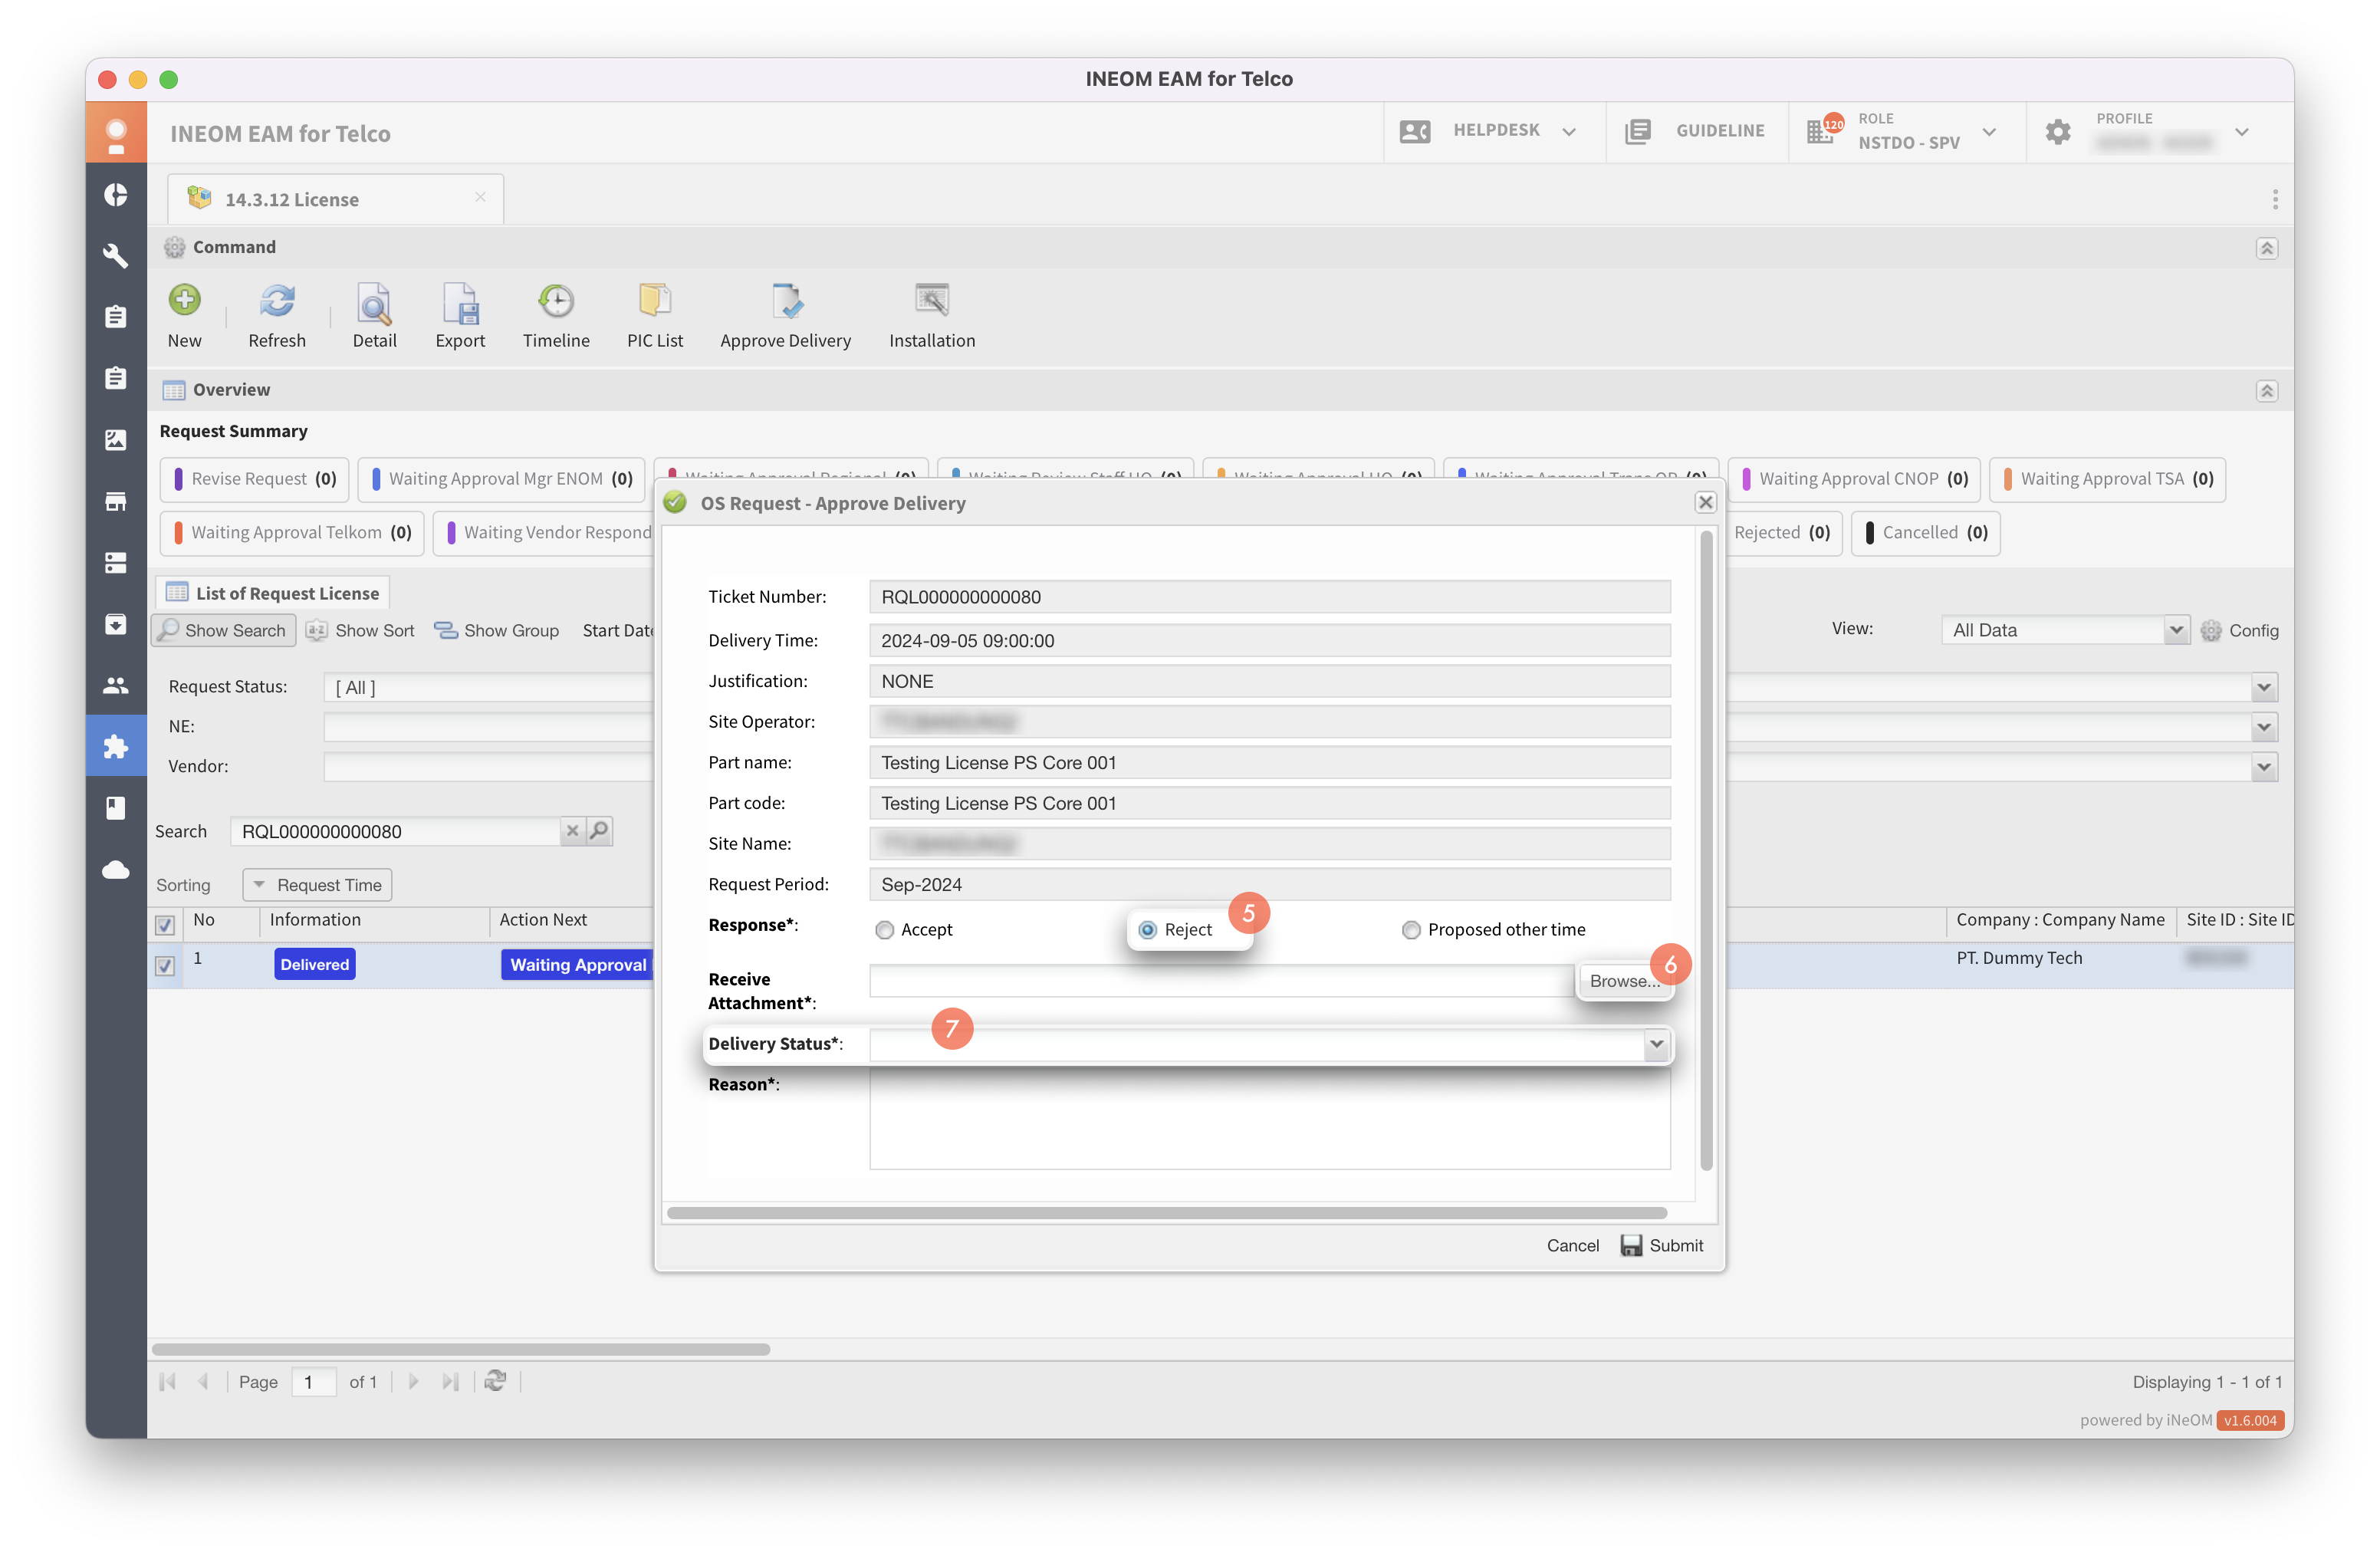Open the users group sidebar icon
Image resolution: width=2380 pixels, height=1552 pixels.
click(x=116, y=686)
